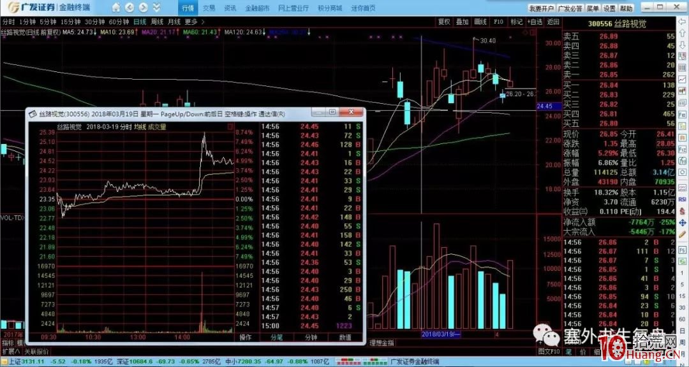The width and height of the screenshot is (689, 367).
Task: Switch popup to 分笔 tab
Action: pos(277,337)
